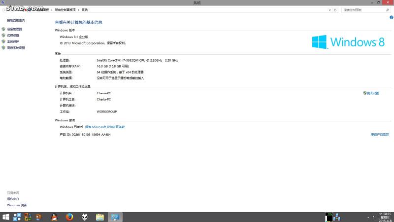Screen dimensions: 394x222
Task: Click 更改设置 (Change settings) link
Action: coord(373,93)
